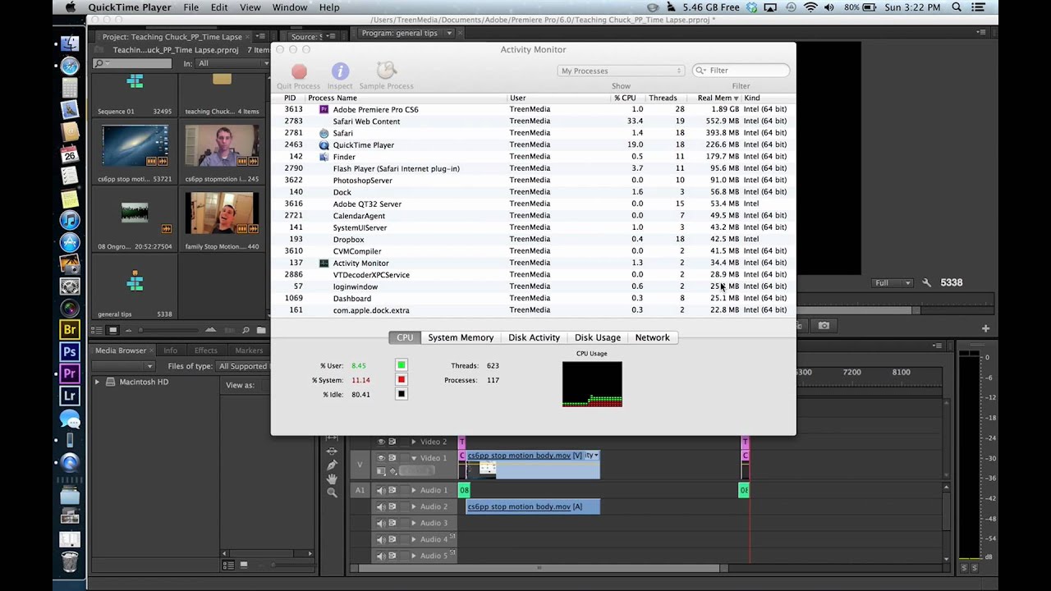Open the My Processes dropdown
The image size is (1051, 591).
pyautogui.click(x=621, y=71)
